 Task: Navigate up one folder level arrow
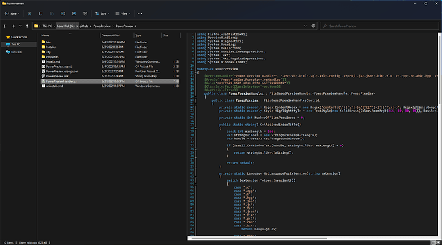[x=27, y=26]
